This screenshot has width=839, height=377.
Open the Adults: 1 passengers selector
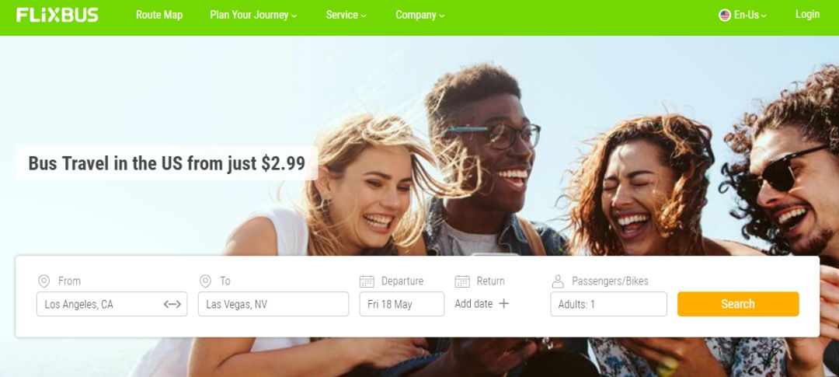point(608,304)
